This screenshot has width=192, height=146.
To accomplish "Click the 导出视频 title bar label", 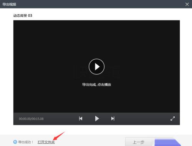I will coord(9,4).
